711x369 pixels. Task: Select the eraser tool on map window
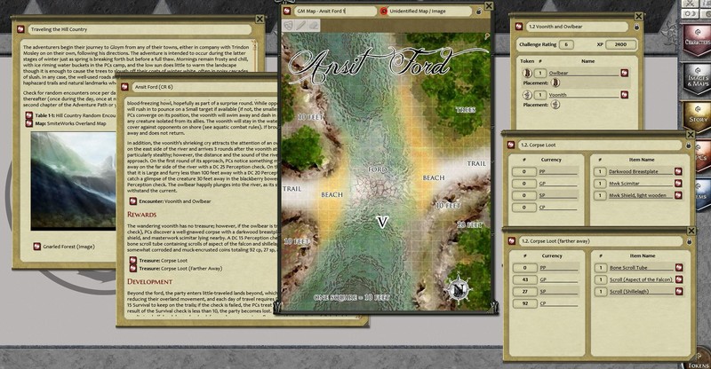click(x=314, y=26)
